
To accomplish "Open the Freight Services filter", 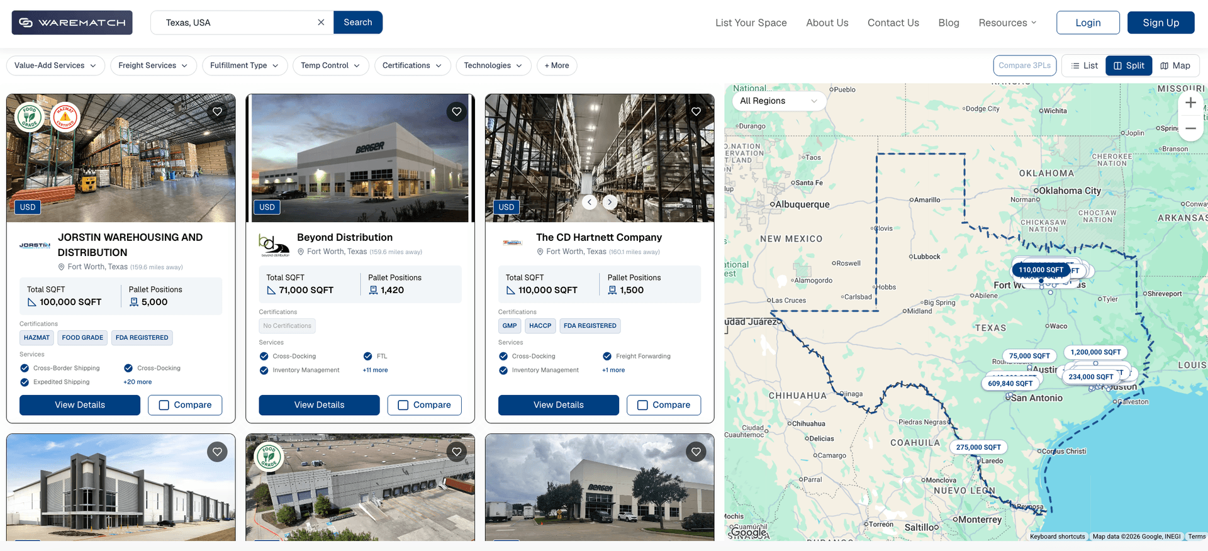I will (154, 65).
